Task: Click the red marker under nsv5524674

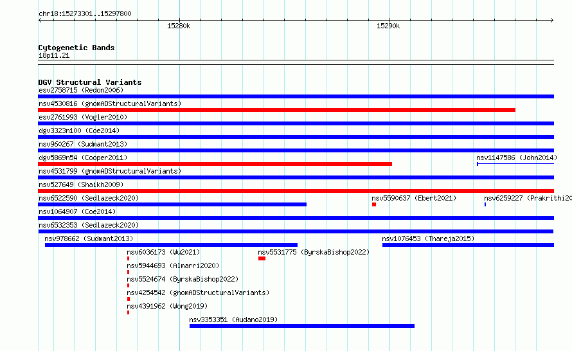Action: (128, 285)
